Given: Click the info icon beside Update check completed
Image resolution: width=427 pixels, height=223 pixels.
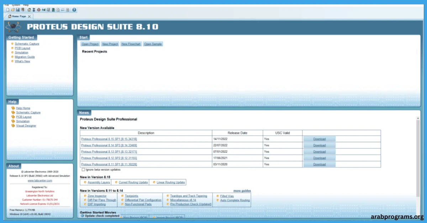Looking at the screenshot, I should pos(82,216).
